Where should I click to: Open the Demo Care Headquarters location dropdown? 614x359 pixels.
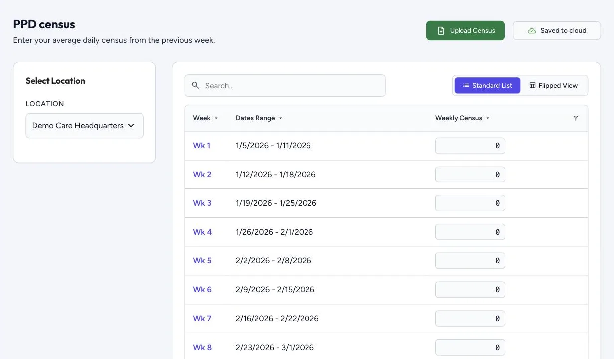click(85, 126)
